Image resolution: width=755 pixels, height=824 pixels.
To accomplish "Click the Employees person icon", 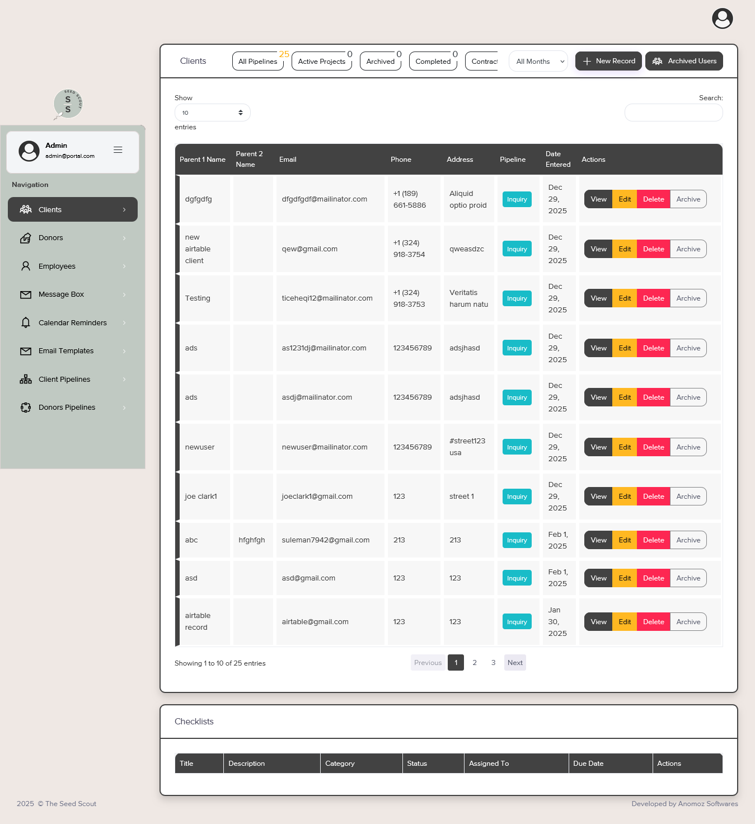I will (26, 266).
